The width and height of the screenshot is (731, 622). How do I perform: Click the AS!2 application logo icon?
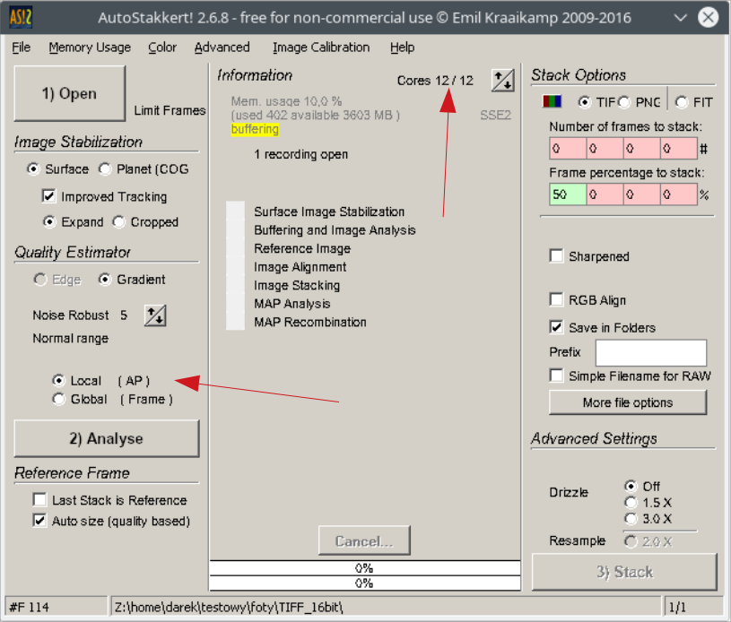pos(21,17)
